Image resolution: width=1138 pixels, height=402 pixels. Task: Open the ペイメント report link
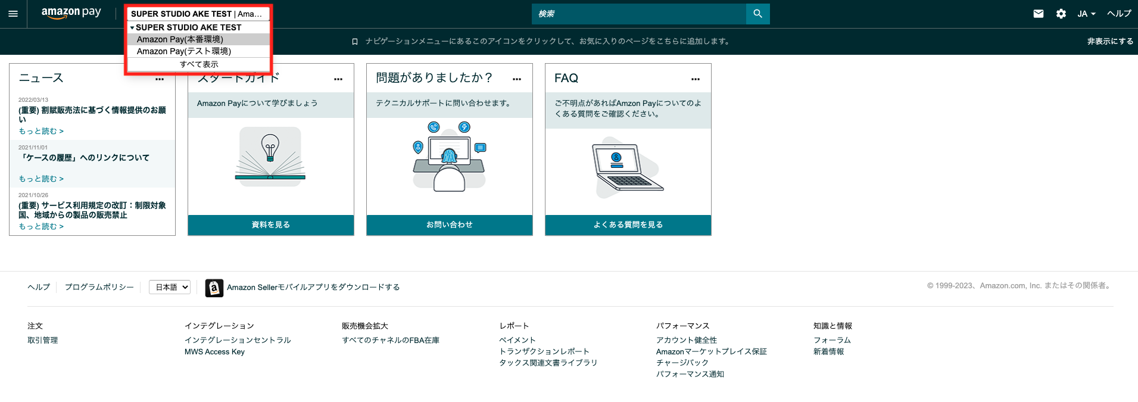(x=517, y=340)
